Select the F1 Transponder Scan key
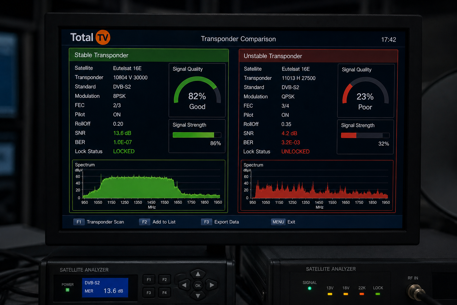 point(99,222)
